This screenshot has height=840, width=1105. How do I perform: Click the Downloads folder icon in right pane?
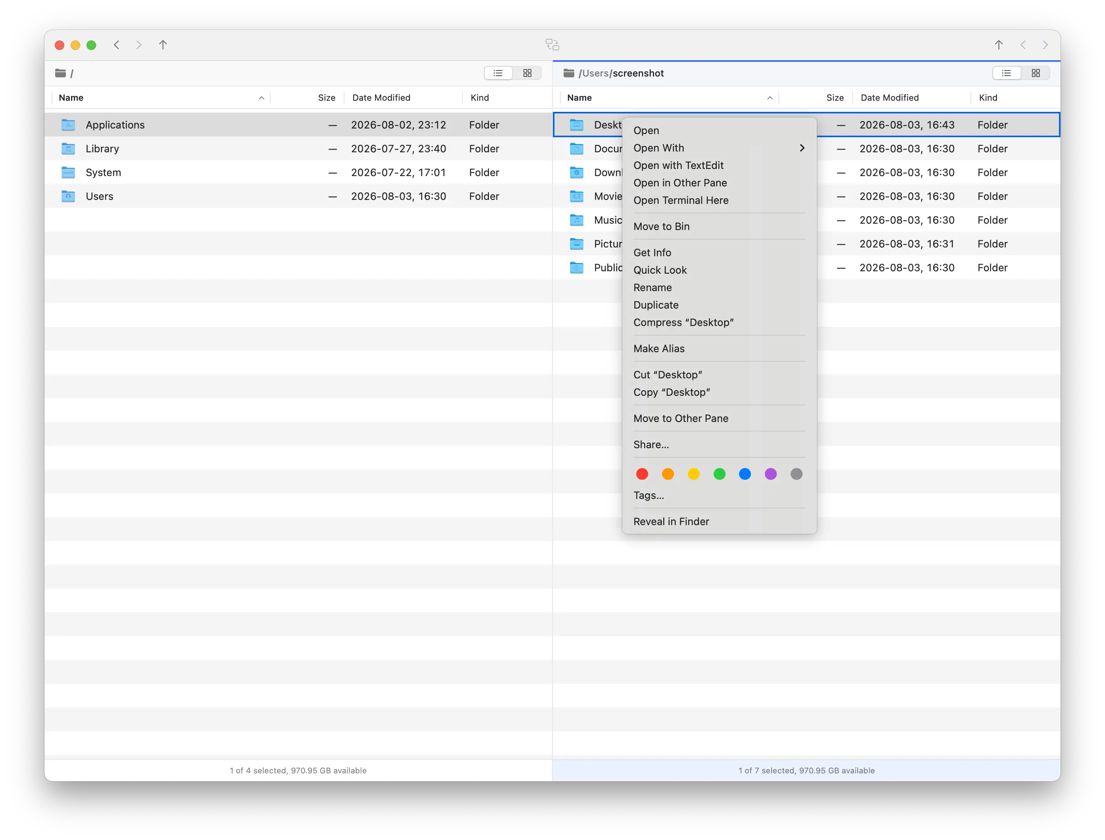577,173
